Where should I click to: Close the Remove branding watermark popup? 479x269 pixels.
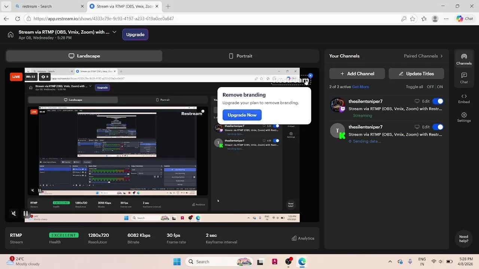pos(310,76)
